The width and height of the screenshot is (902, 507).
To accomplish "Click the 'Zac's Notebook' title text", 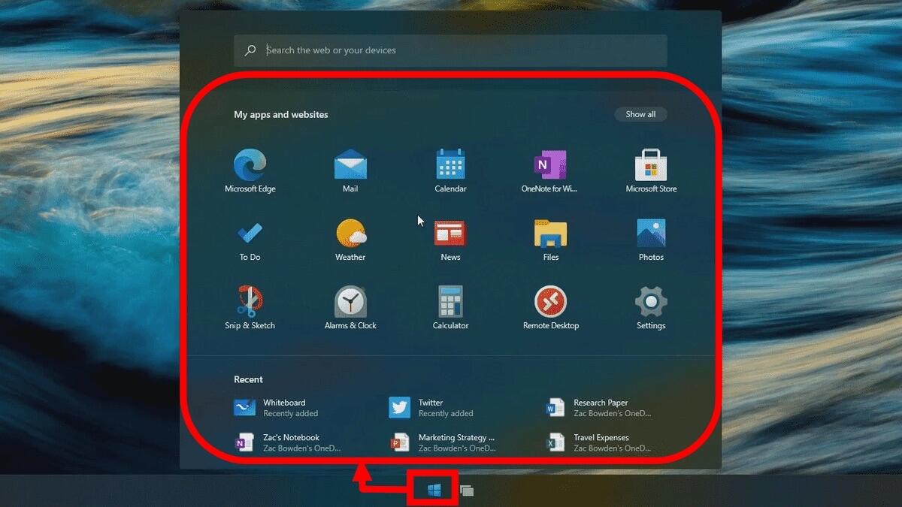I will pyautogui.click(x=291, y=438).
